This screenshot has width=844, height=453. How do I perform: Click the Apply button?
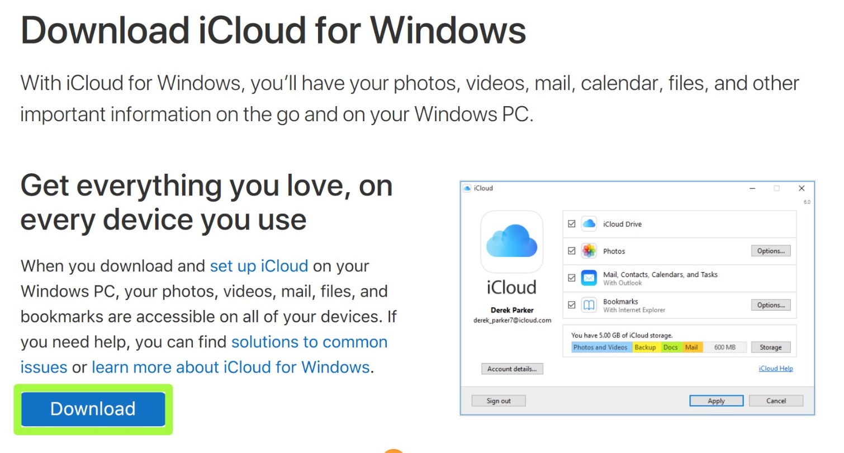717,400
